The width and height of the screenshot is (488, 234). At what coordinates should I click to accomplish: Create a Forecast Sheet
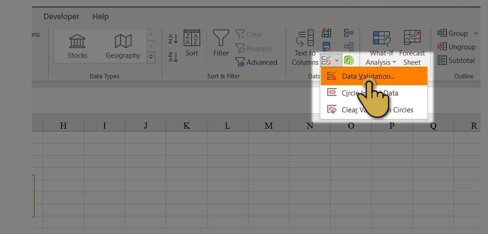(x=412, y=48)
